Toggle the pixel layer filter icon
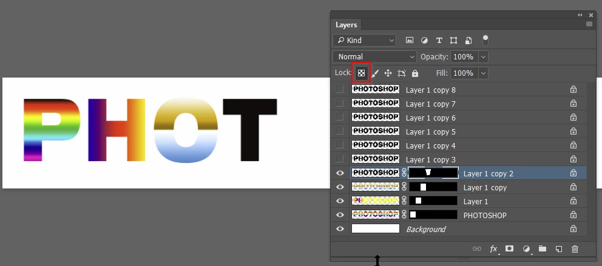 pos(410,40)
